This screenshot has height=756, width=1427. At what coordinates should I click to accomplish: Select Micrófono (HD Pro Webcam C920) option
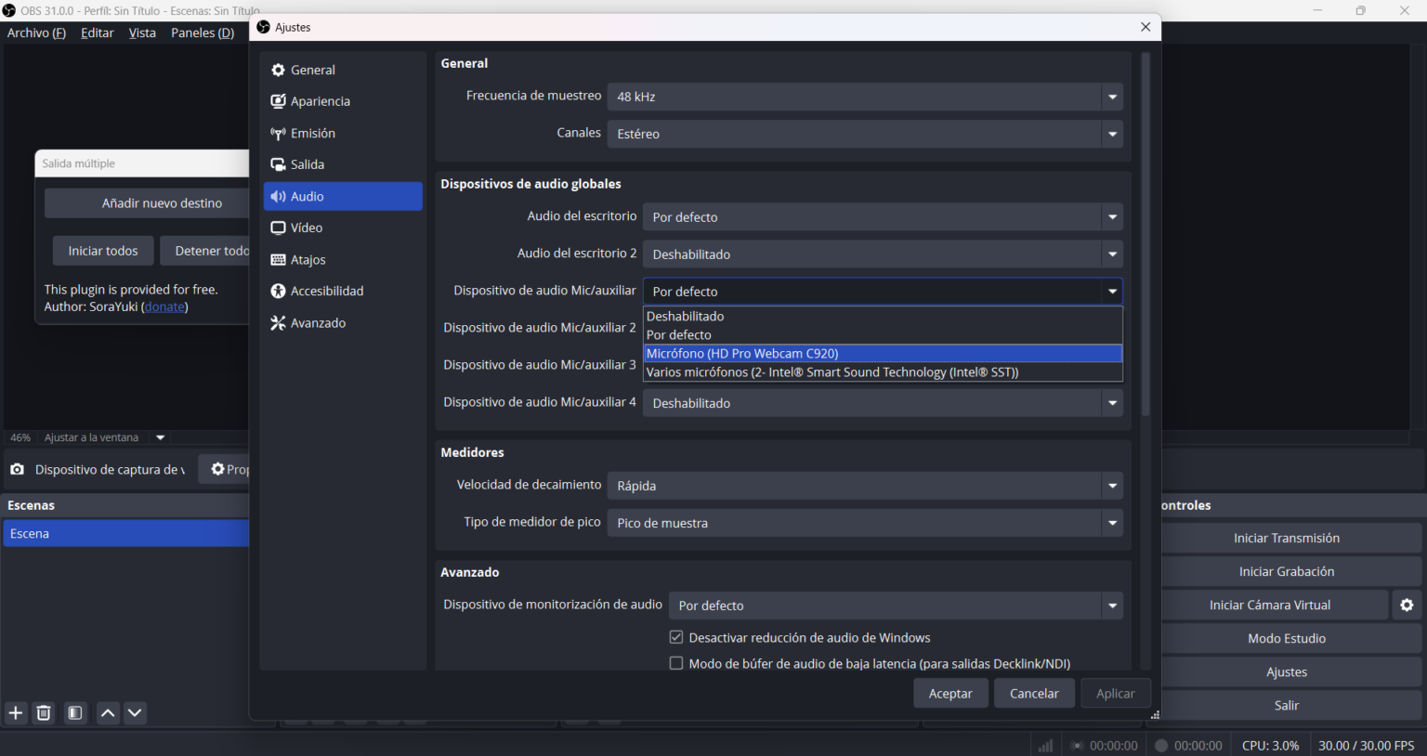coord(741,354)
